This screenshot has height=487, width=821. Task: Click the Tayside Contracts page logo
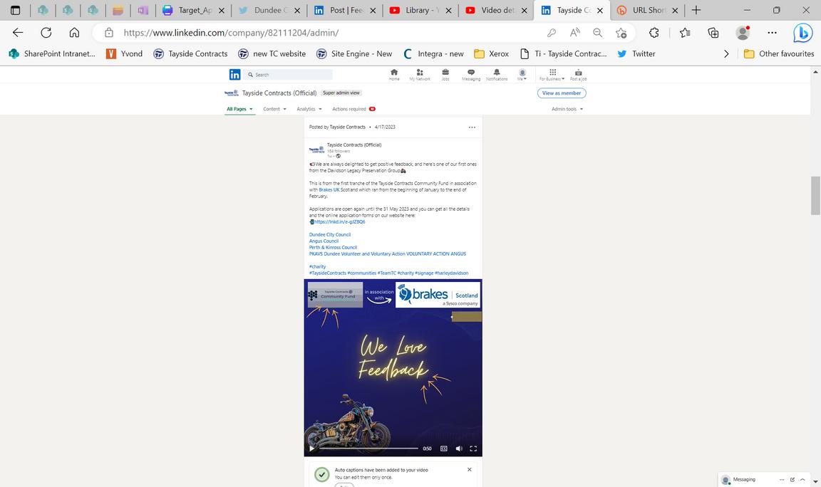(232, 93)
